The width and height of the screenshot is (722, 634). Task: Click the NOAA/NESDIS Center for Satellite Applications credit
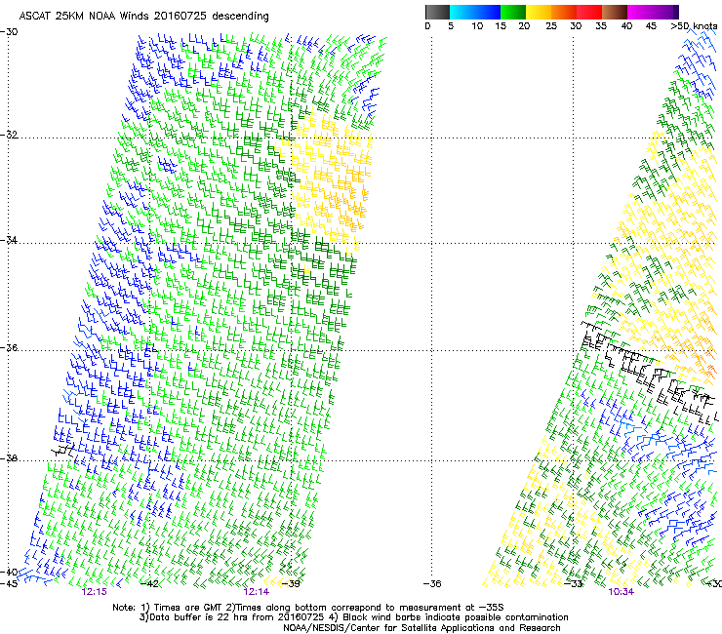pos(421,628)
